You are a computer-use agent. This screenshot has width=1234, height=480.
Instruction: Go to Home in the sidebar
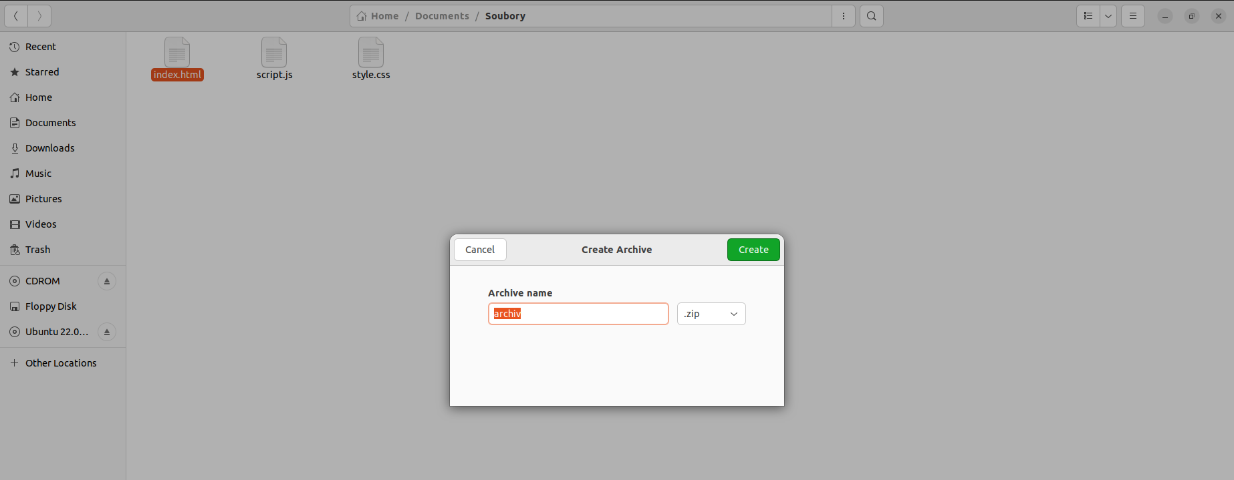click(x=63, y=97)
